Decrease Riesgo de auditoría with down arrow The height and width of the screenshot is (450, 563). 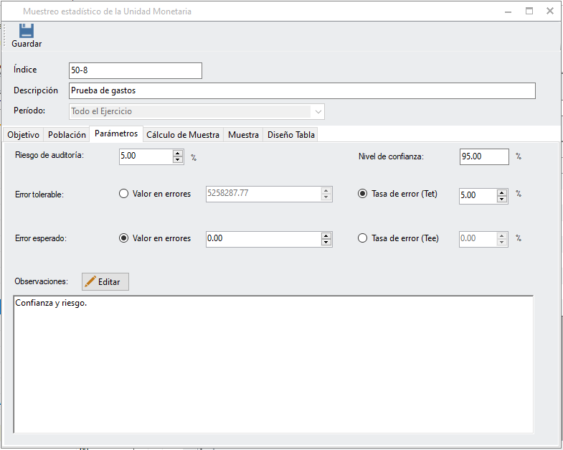[x=178, y=160]
